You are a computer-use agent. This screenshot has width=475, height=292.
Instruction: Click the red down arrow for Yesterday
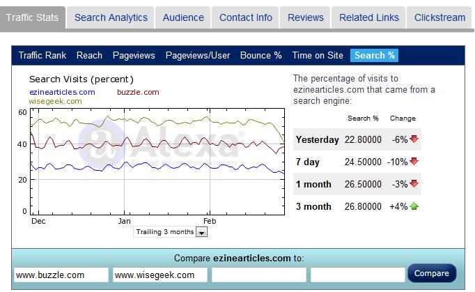pos(414,139)
